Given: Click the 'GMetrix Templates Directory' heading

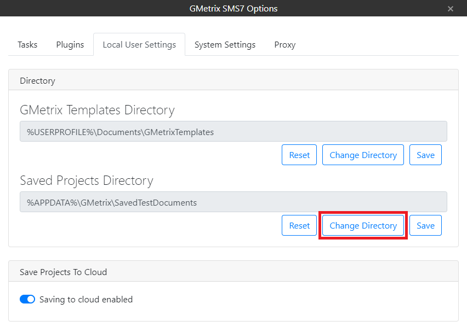Looking at the screenshot, I should click(x=97, y=110).
